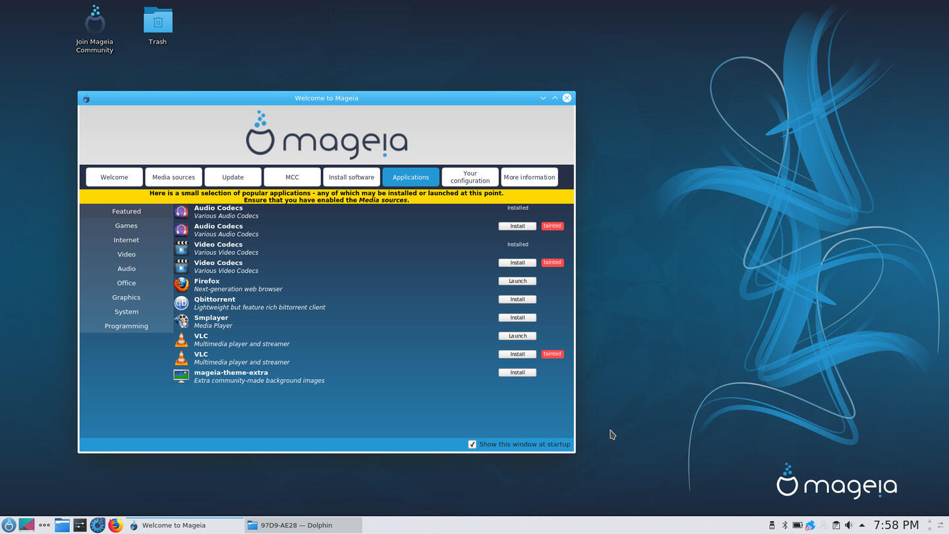
Task: Install mageia-theme-extra backgrounds
Action: [x=517, y=372]
